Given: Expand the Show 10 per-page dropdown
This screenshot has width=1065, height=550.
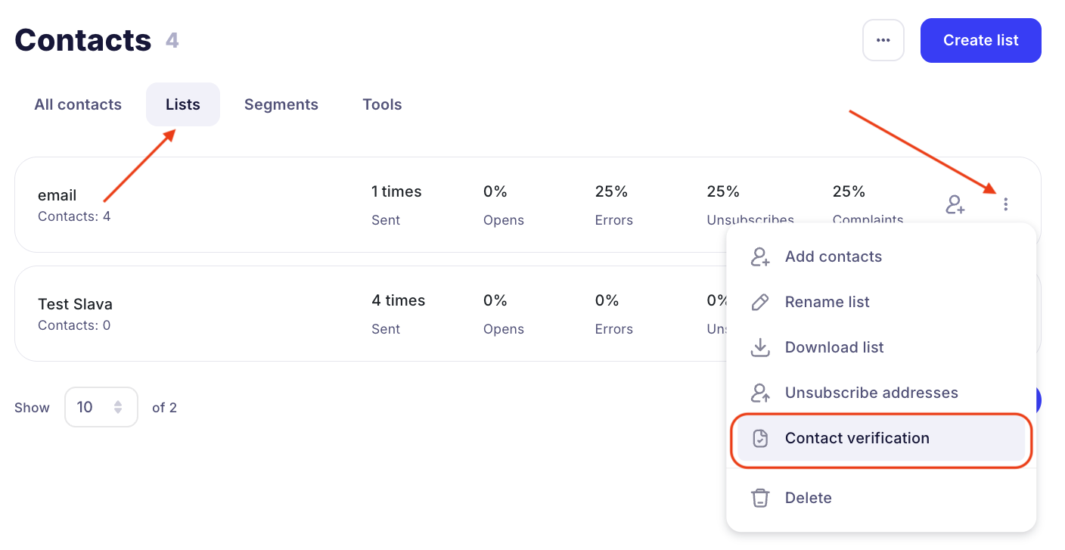Looking at the screenshot, I should click(101, 407).
